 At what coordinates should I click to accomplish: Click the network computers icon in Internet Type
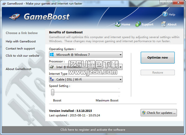(52, 79)
